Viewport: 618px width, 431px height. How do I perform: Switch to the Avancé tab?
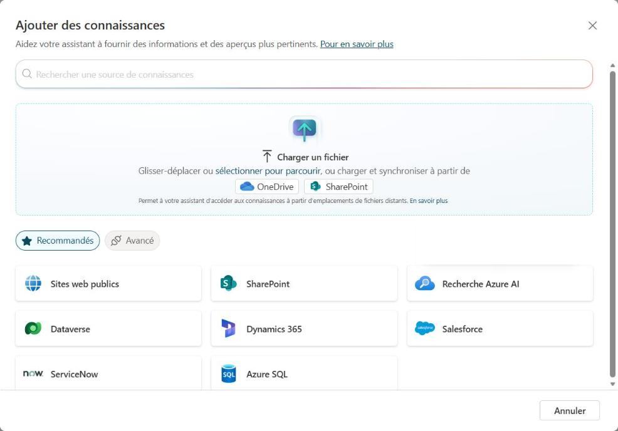[132, 241]
